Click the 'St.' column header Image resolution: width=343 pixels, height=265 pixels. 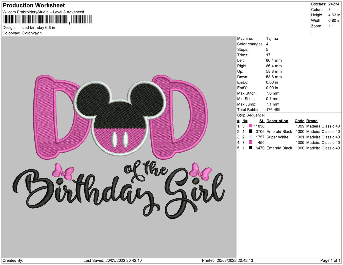point(262,121)
